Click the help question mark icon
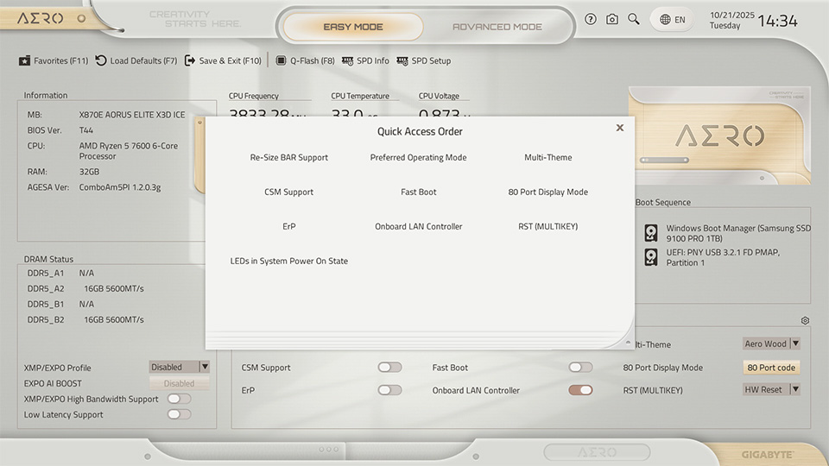Screen dimensions: 829x466 [x=591, y=19]
